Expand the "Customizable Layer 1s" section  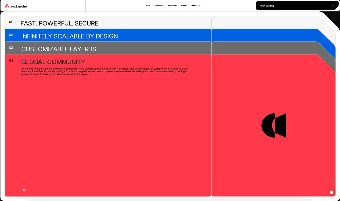click(x=59, y=49)
